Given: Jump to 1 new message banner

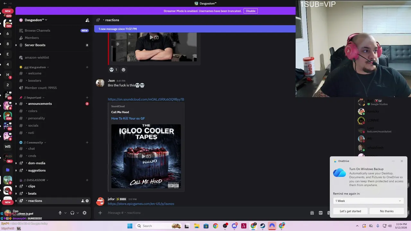Looking at the screenshot, I should pyautogui.click(x=195, y=29).
